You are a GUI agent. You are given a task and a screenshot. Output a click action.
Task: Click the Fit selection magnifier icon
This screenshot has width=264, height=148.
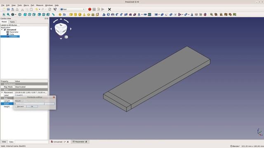click(8, 15)
